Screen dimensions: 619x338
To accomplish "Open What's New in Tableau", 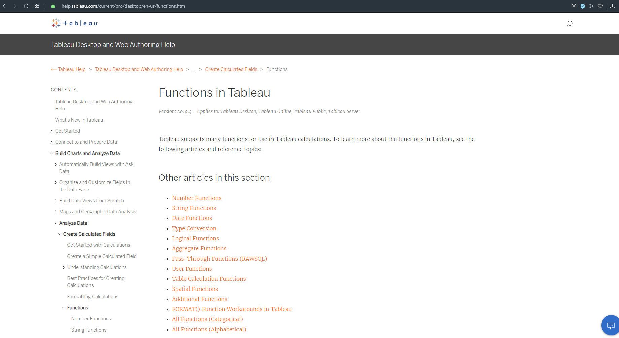I will point(79,120).
